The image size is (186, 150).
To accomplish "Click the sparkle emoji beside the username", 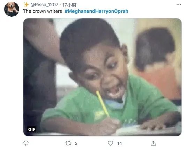I will [26, 5].
